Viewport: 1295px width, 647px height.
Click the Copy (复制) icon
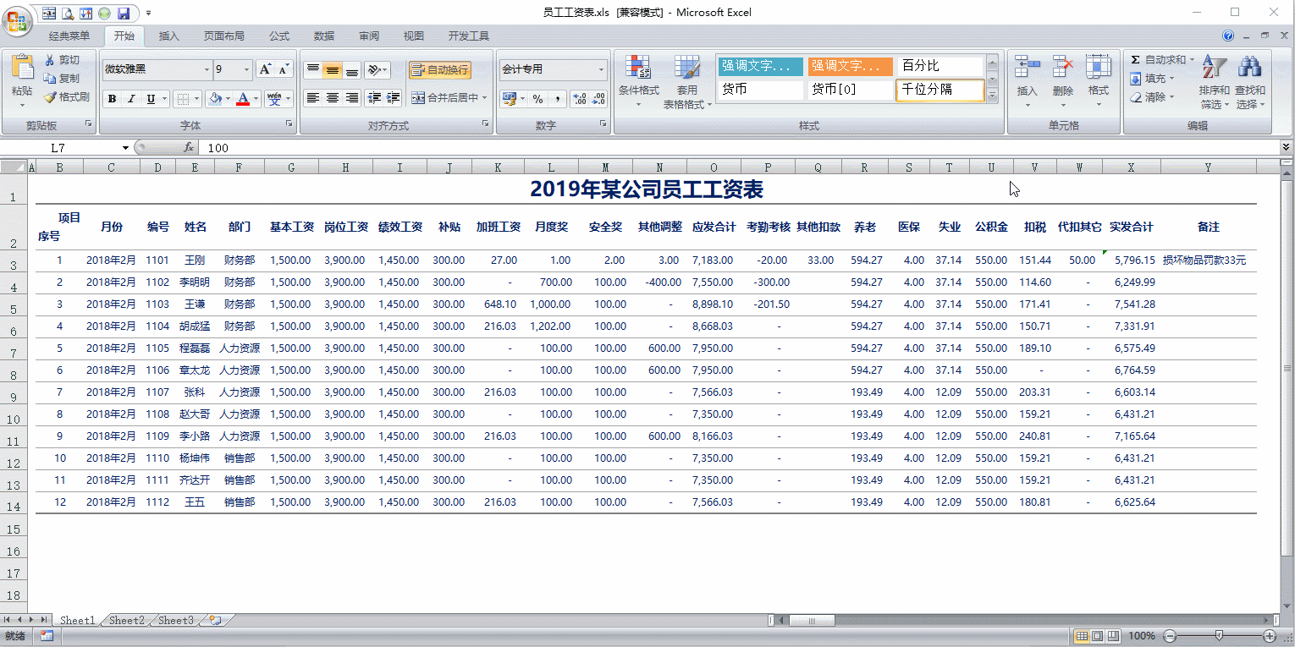coord(50,79)
